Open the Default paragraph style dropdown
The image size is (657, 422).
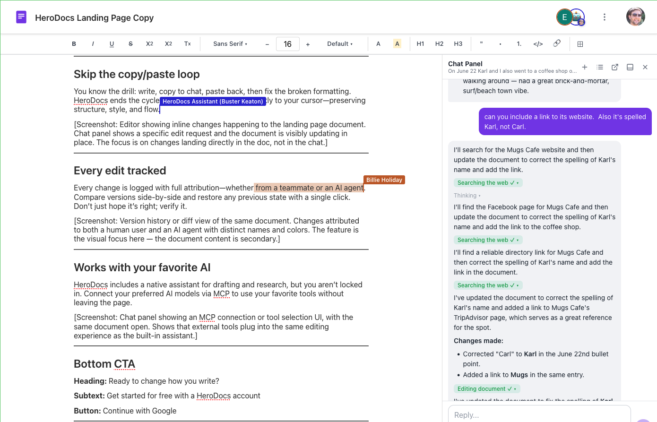coord(340,43)
